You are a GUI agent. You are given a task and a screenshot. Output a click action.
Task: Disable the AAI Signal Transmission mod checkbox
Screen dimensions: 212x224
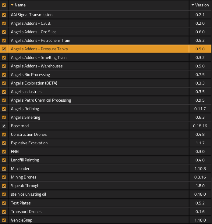4,15
